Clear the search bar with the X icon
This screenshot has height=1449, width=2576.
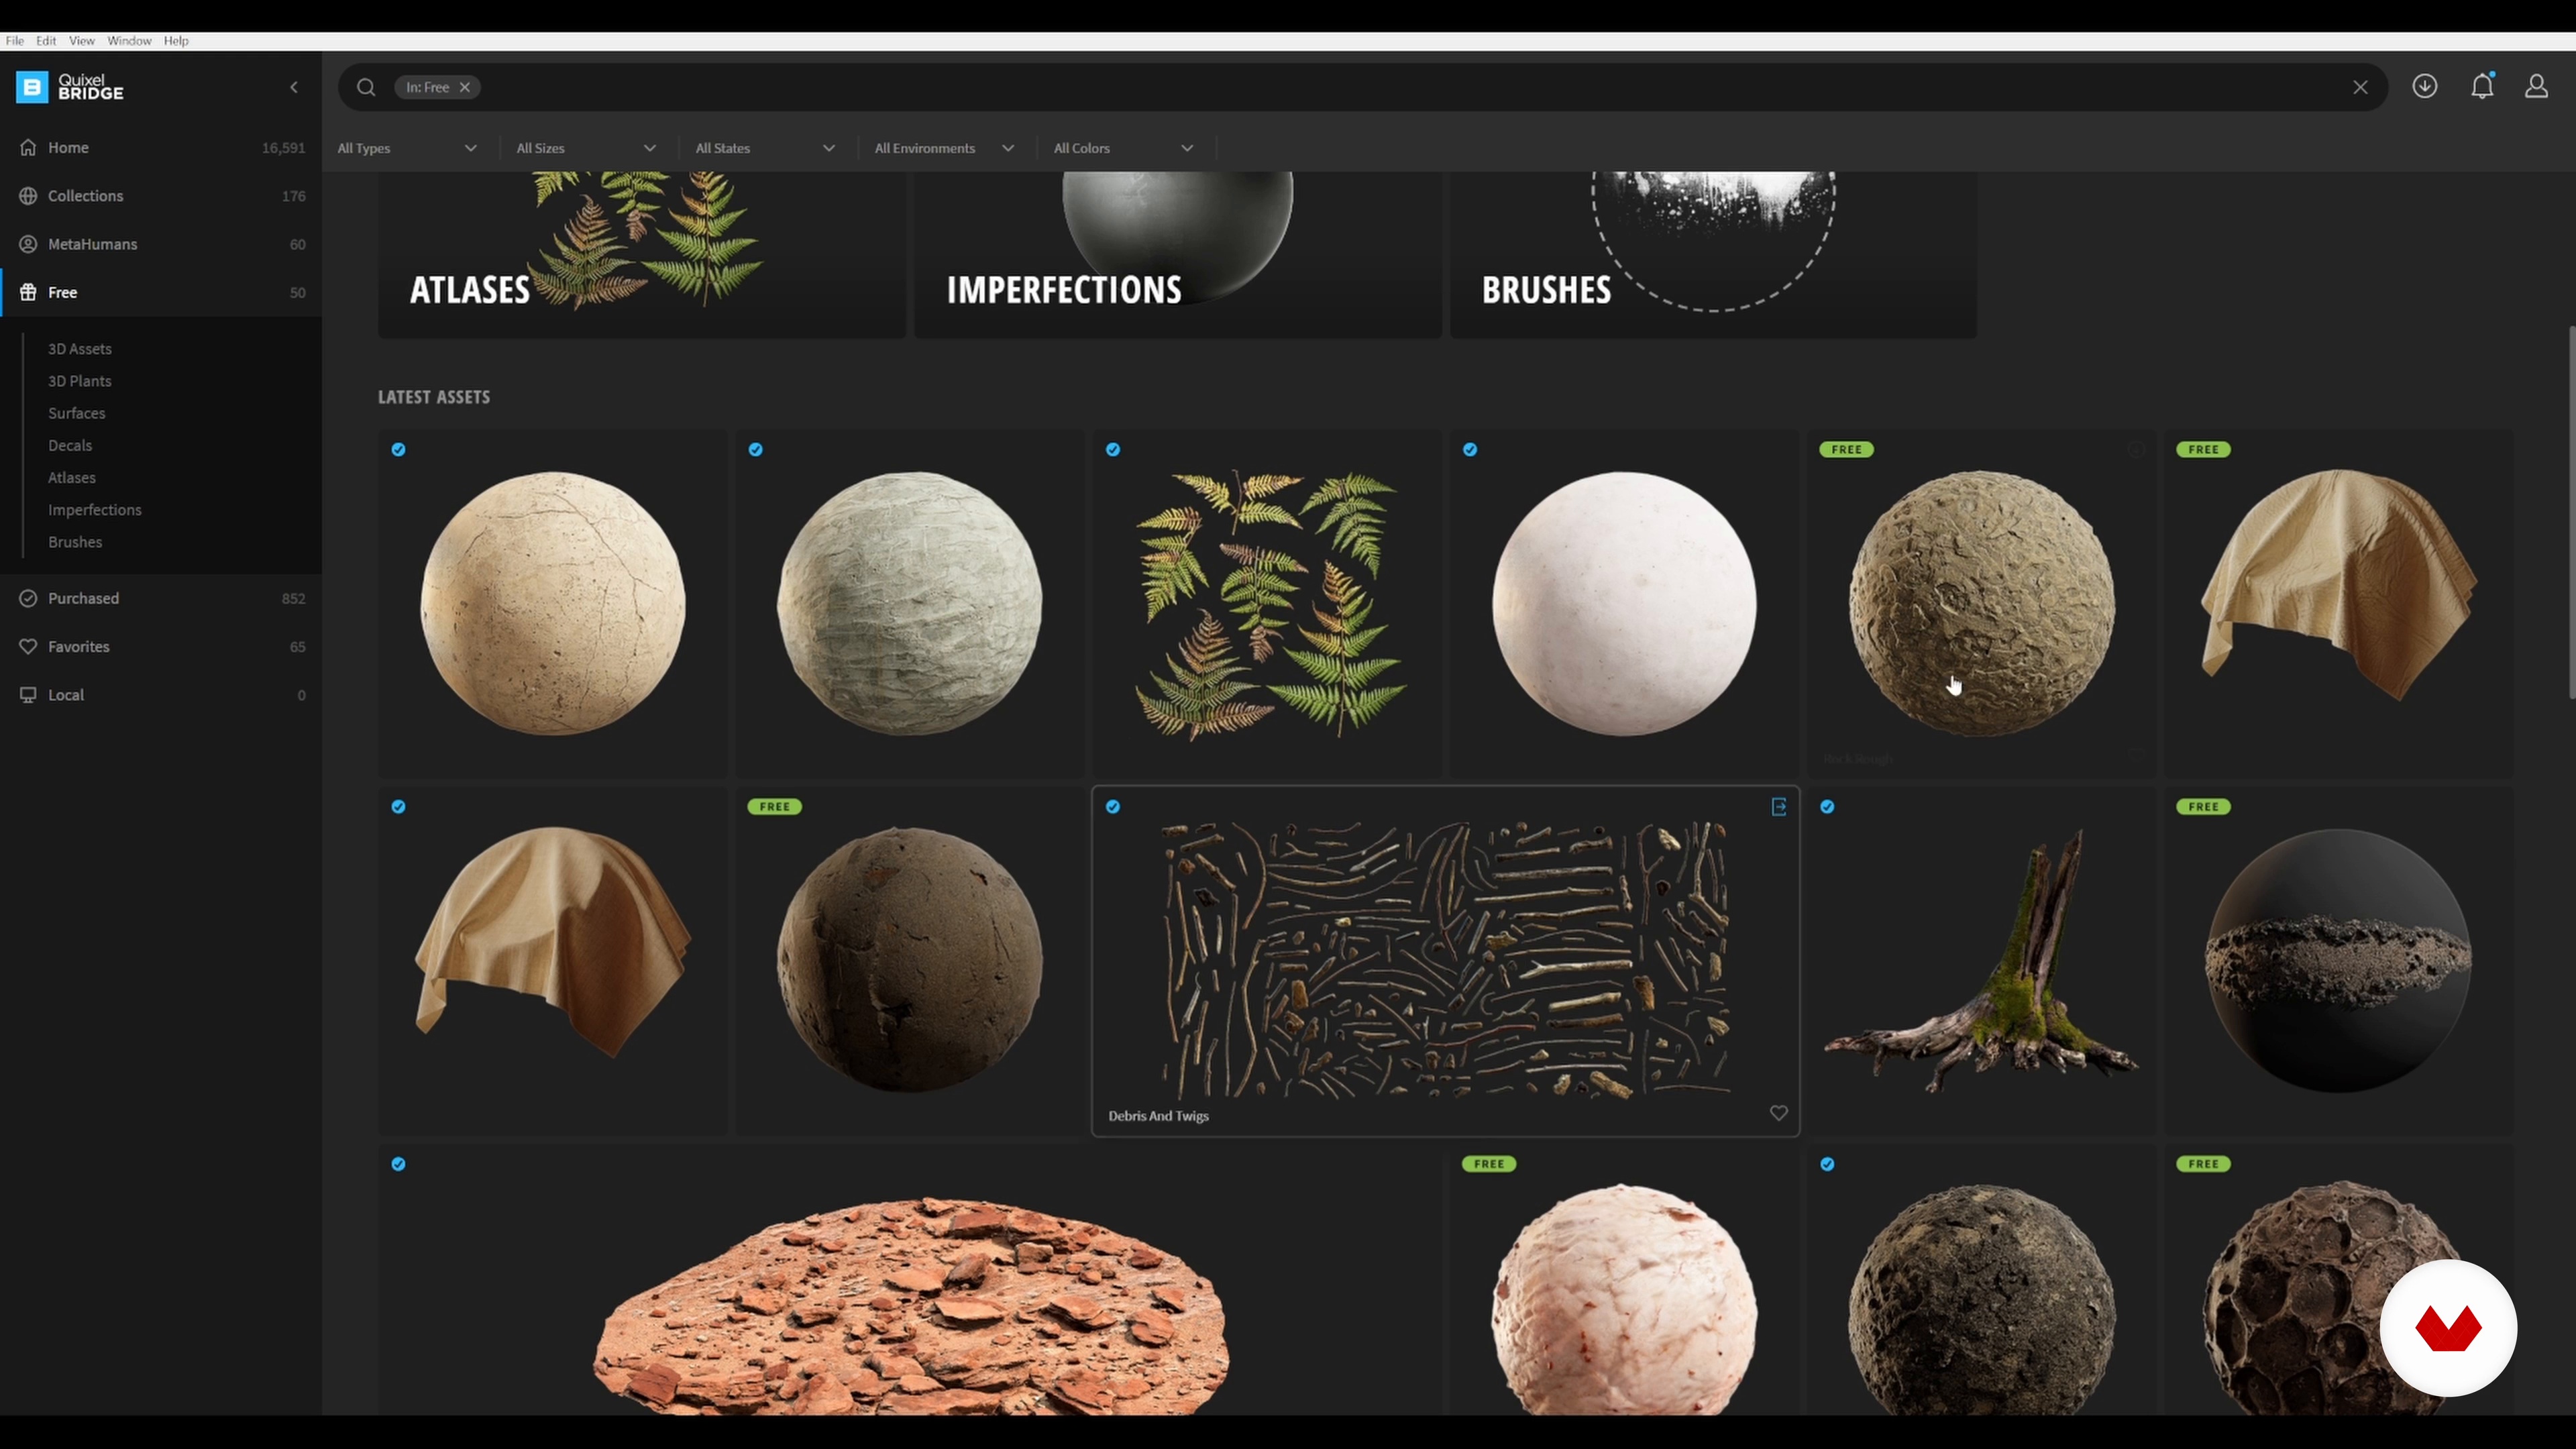click(2360, 87)
